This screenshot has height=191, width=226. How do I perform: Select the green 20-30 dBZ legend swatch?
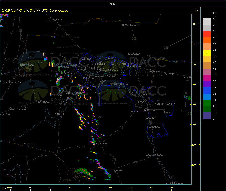(207, 103)
